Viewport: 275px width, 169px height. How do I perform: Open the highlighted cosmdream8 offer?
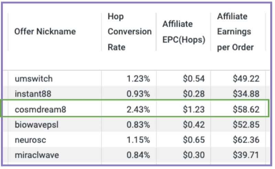pos(40,109)
